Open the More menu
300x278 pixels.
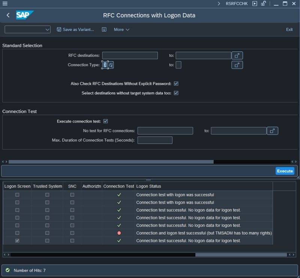click(121, 29)
